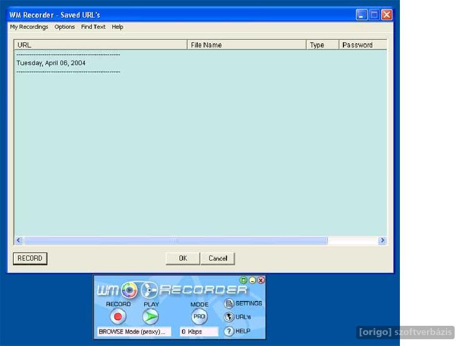Minimize the Saved URL's window
This screenshot has height=346, width=461.
[362, 15]
